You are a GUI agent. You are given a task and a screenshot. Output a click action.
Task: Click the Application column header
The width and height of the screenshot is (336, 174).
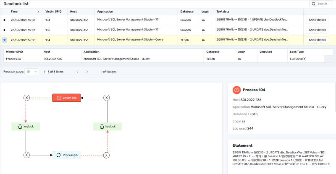pyautogui.click(x=105, y=11)
